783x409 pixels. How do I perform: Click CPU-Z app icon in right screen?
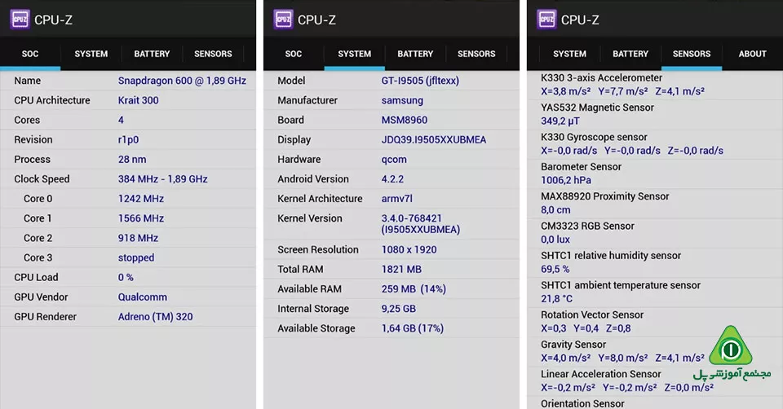pyautogui.click(x=546, y=20)
